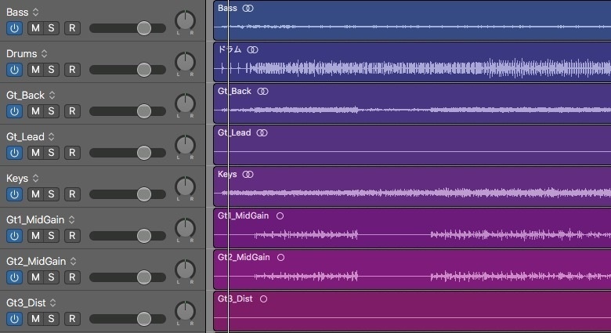Click stereo icon on Keys region
The height and width of the screenshot is (333, 611).
click(248, 174)
